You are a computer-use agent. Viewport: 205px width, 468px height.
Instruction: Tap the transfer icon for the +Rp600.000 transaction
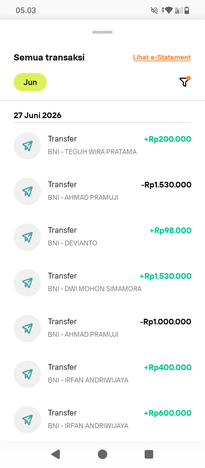(27, 420)
